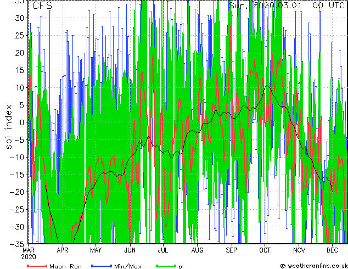Screen dimensions: 348x269
Task: Click the AUG month label
Action: (x=197, y=250)
